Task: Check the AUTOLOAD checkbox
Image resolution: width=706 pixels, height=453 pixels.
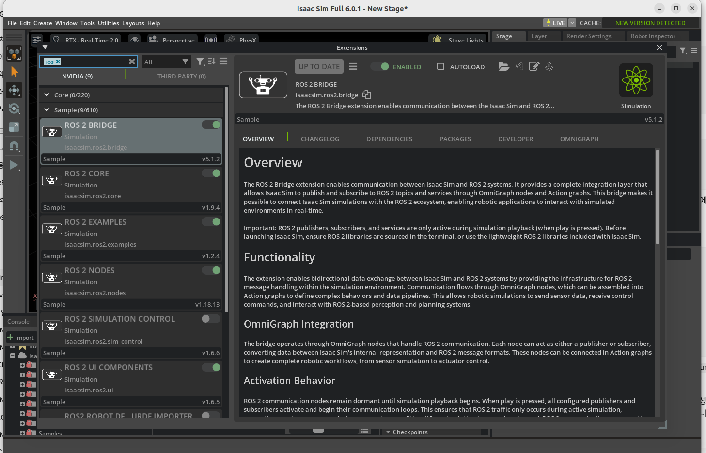Action: pos(440,66)
